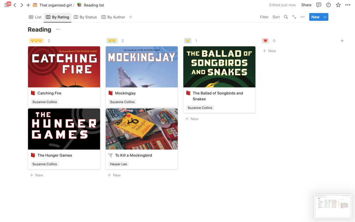Open The Ballad of Songbirds and Snakes title
Image resolution: width=355 pixels, height=222 pixels.
coord(218,96)
